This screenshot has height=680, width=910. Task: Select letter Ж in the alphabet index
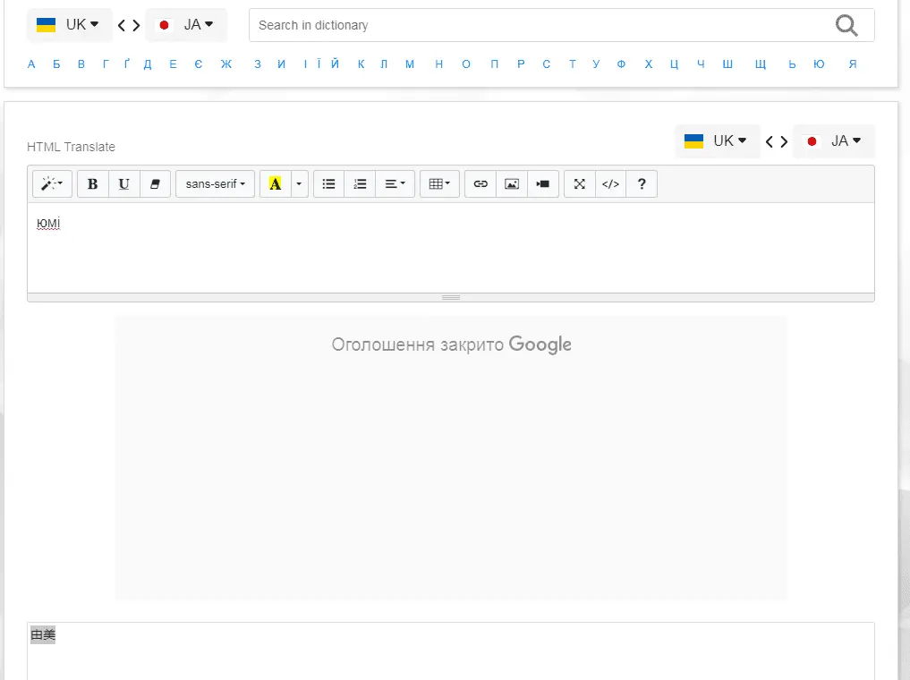click(226, 64)
